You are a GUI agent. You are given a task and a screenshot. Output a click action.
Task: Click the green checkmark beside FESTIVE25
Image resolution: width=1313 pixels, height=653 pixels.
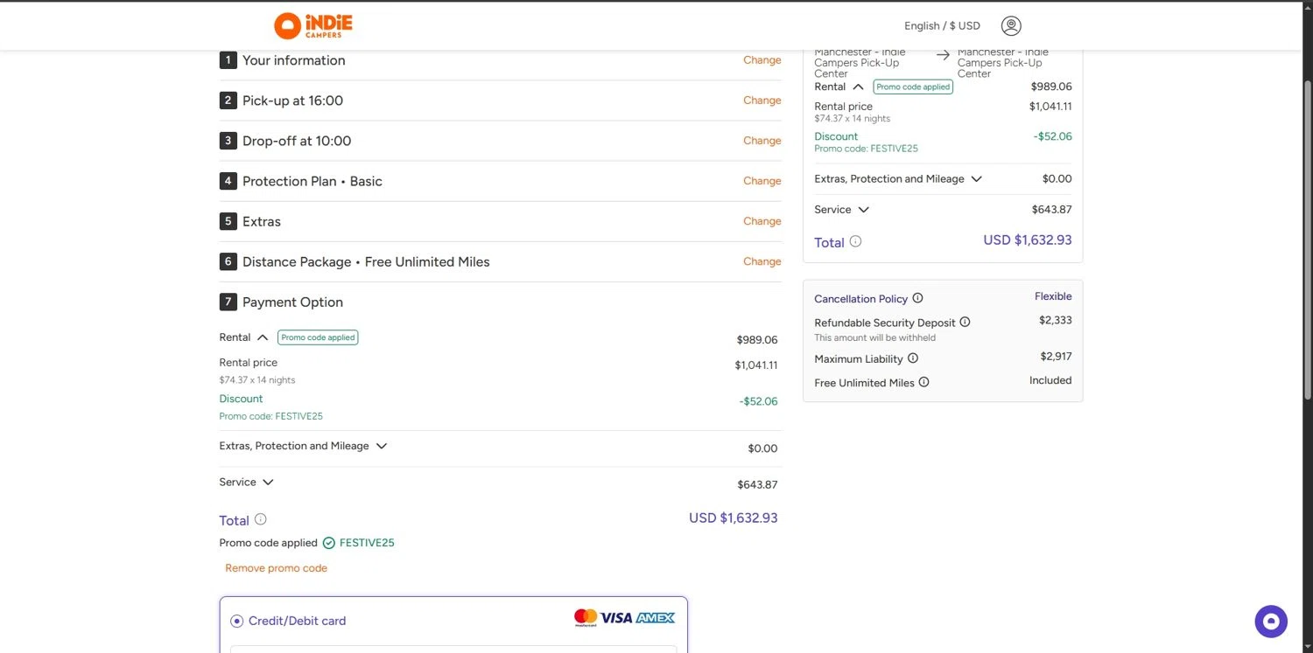pyautogui.click(x=329, y=543)
